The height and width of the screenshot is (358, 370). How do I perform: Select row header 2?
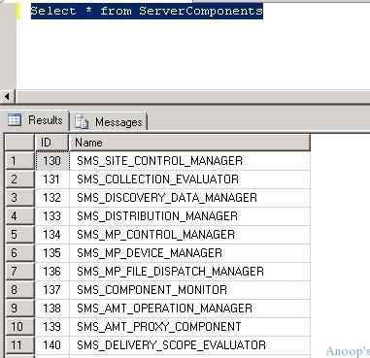click(19, 179)
